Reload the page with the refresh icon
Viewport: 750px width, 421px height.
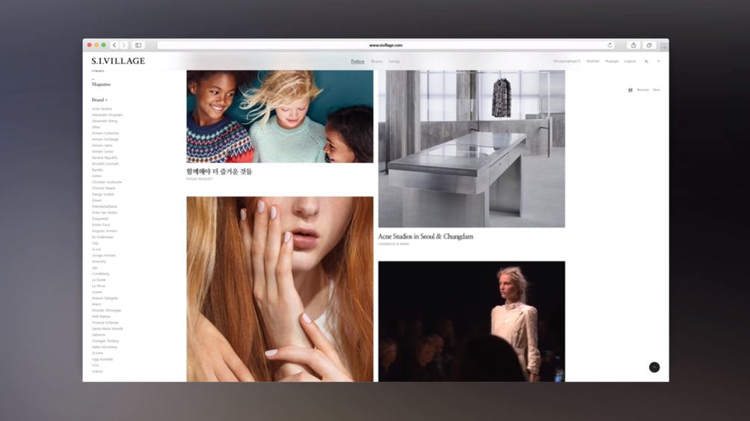point(609,45)
